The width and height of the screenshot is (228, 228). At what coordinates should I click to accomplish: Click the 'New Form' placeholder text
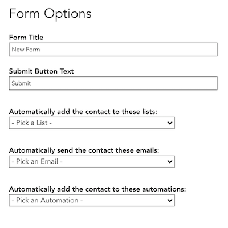coord(26,50)
